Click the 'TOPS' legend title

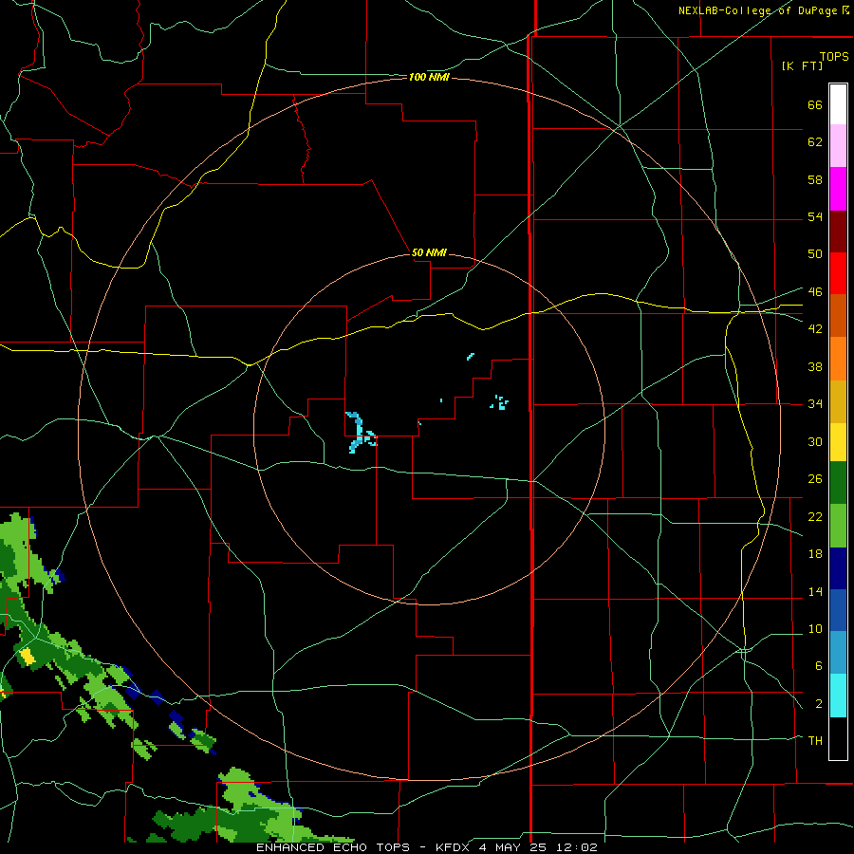(x=834, y=56)
